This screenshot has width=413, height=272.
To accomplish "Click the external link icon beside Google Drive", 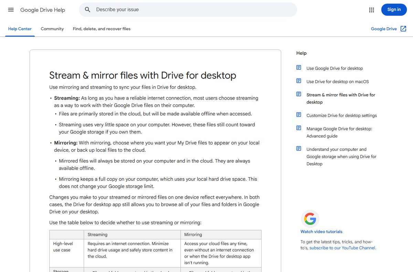I will point(403,29).
